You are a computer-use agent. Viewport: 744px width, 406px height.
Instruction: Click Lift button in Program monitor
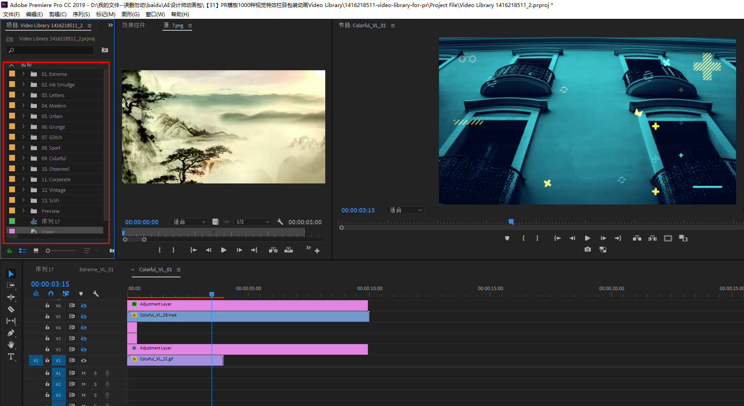[x=637, y=238]
